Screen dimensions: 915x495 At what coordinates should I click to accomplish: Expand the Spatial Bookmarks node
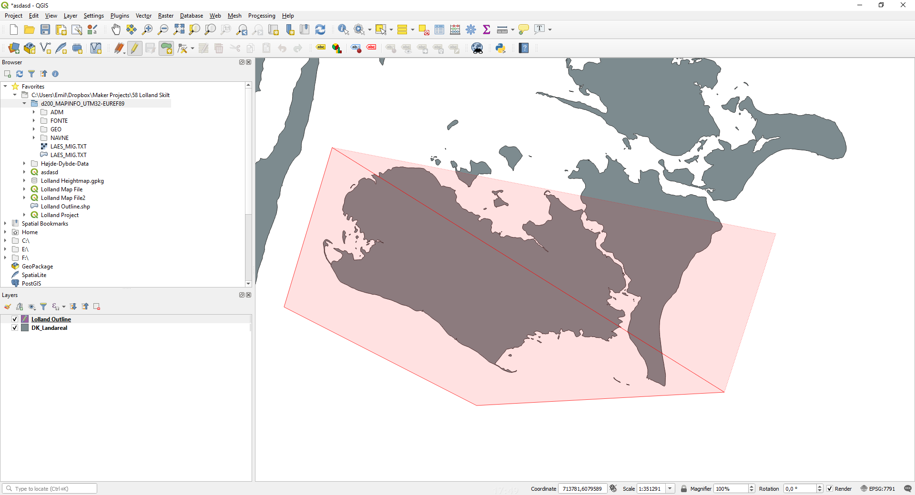tap(5, 224)
